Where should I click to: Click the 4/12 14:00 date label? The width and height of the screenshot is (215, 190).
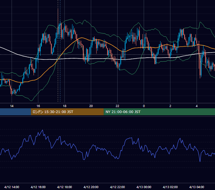click(x=12, y=187)
